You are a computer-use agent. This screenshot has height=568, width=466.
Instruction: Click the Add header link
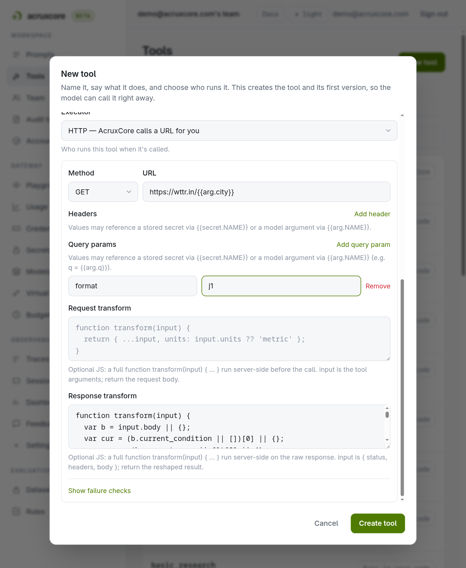[x=372, y=214]
